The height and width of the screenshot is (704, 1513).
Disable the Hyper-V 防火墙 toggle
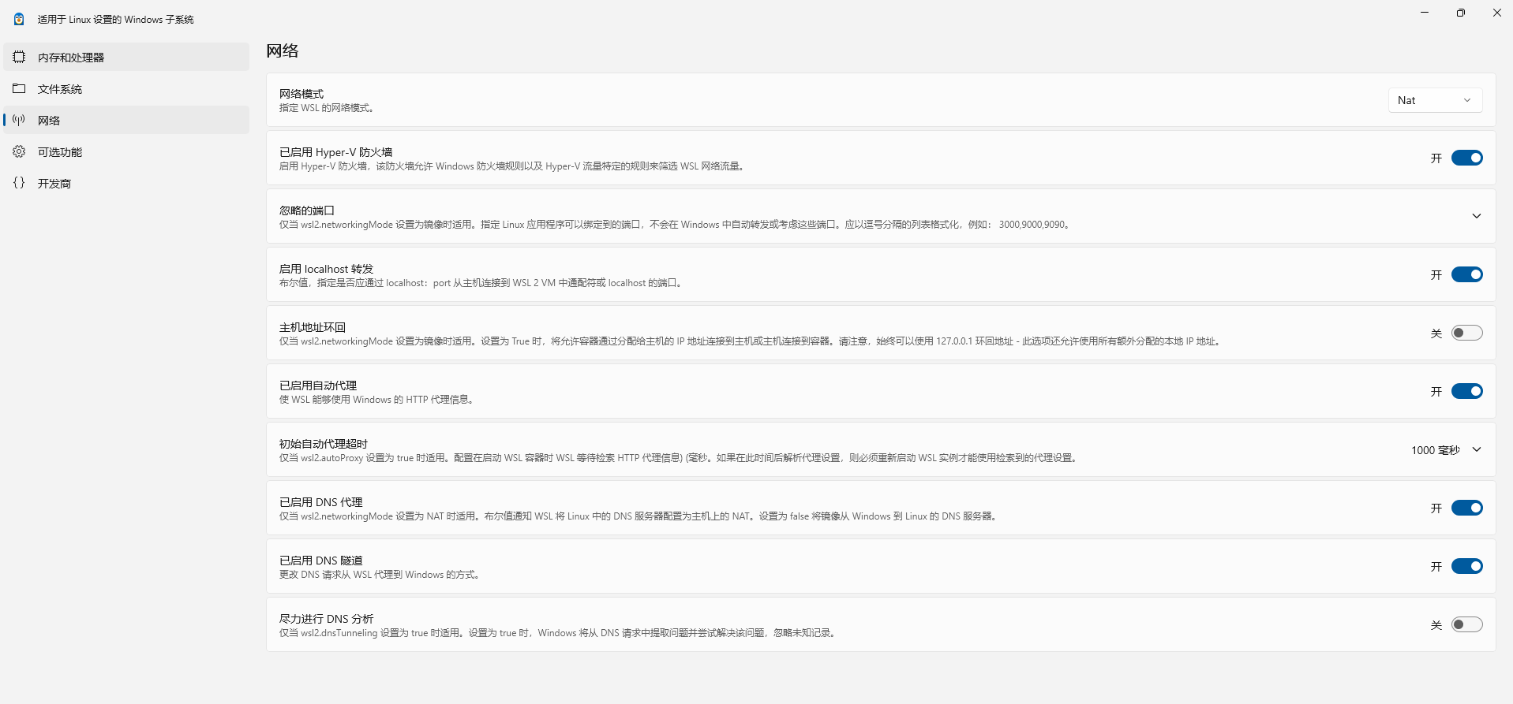click(1466, 158)
